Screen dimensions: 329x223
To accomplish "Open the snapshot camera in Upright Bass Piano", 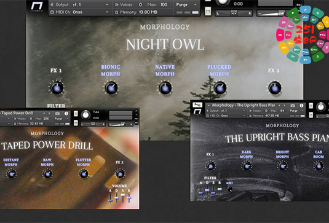I will click(293, 106).
